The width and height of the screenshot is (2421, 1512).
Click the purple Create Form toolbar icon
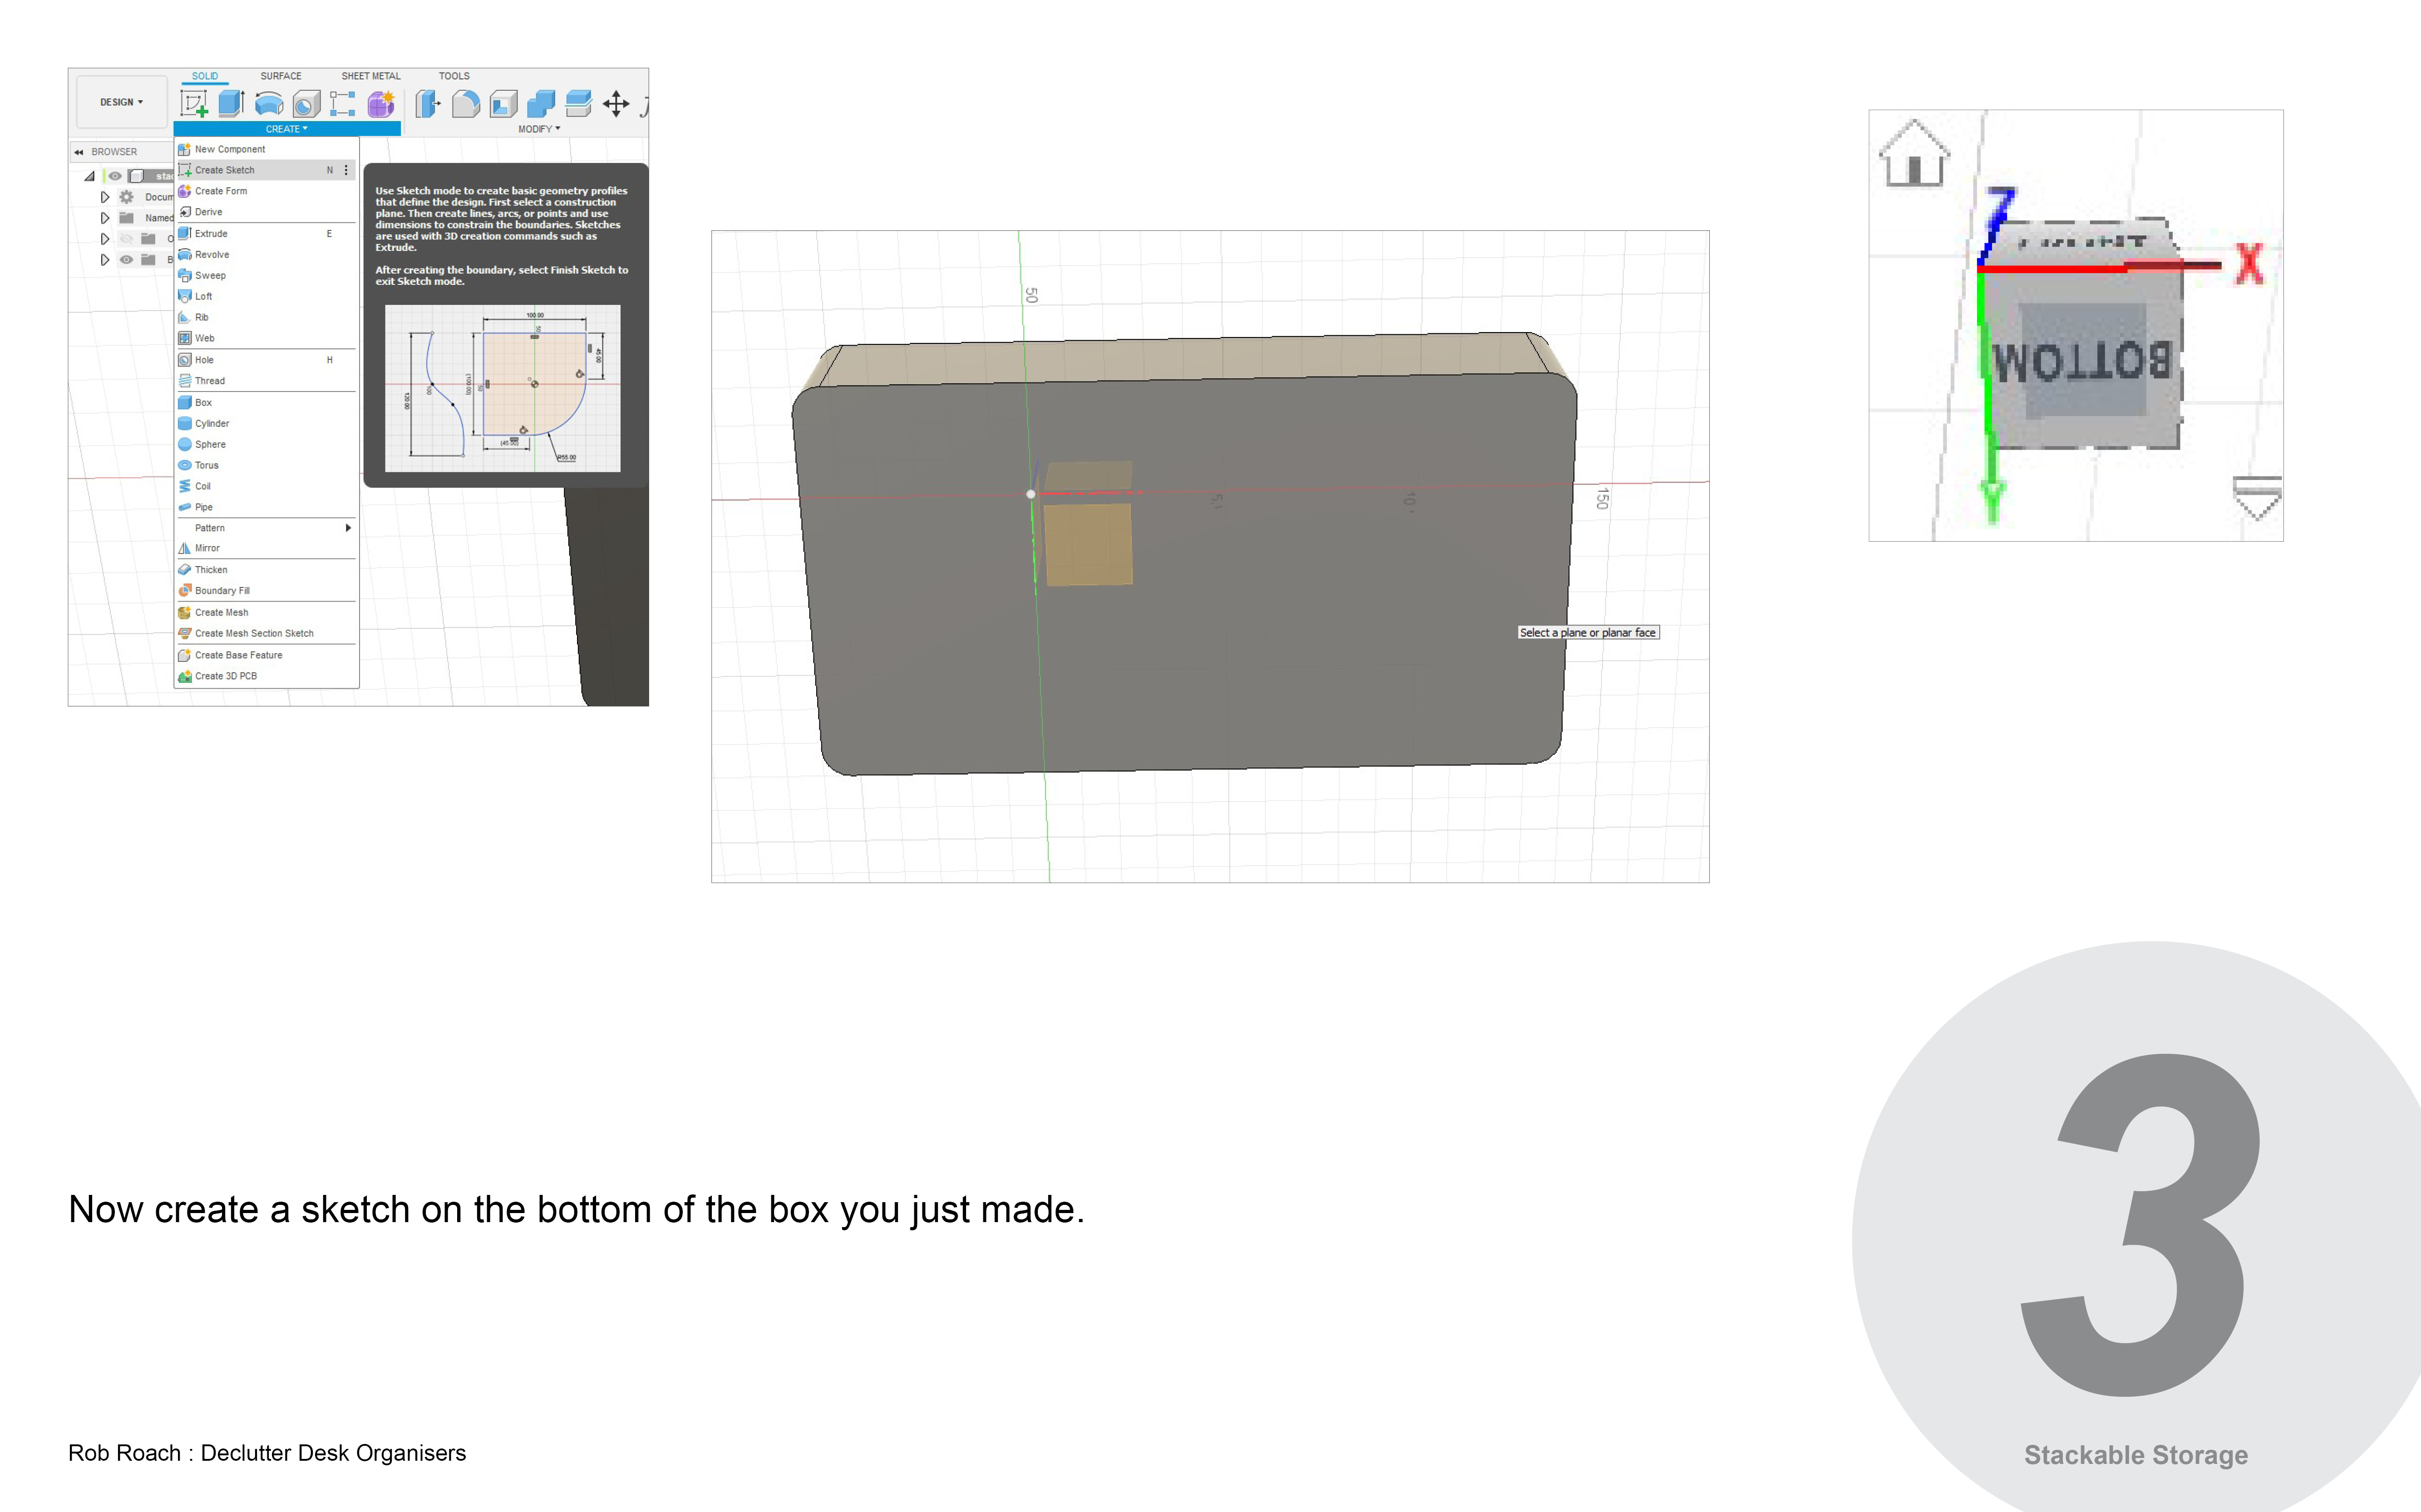pos(381,103)
